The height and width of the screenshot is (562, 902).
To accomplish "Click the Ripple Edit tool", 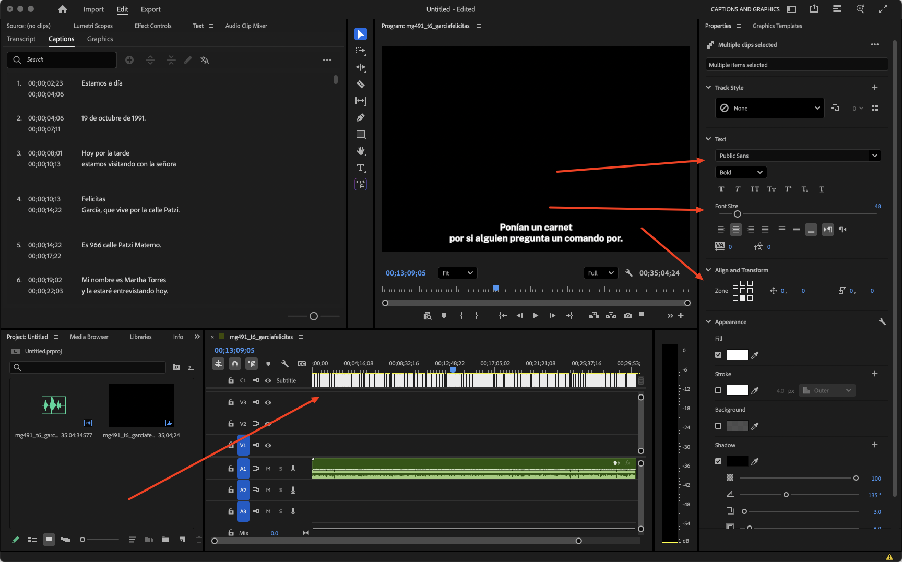I will click(360, 67).
